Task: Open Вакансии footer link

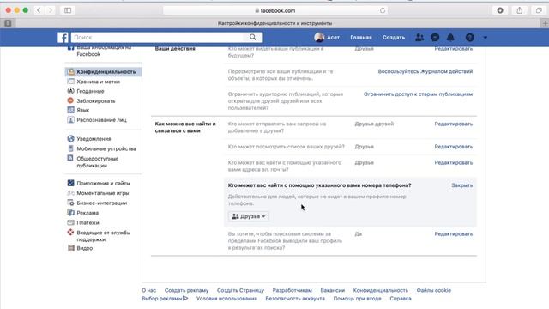Action: (333, 290)
